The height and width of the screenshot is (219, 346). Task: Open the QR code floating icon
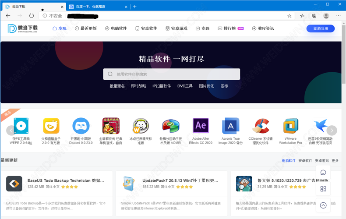pos(323,189)
